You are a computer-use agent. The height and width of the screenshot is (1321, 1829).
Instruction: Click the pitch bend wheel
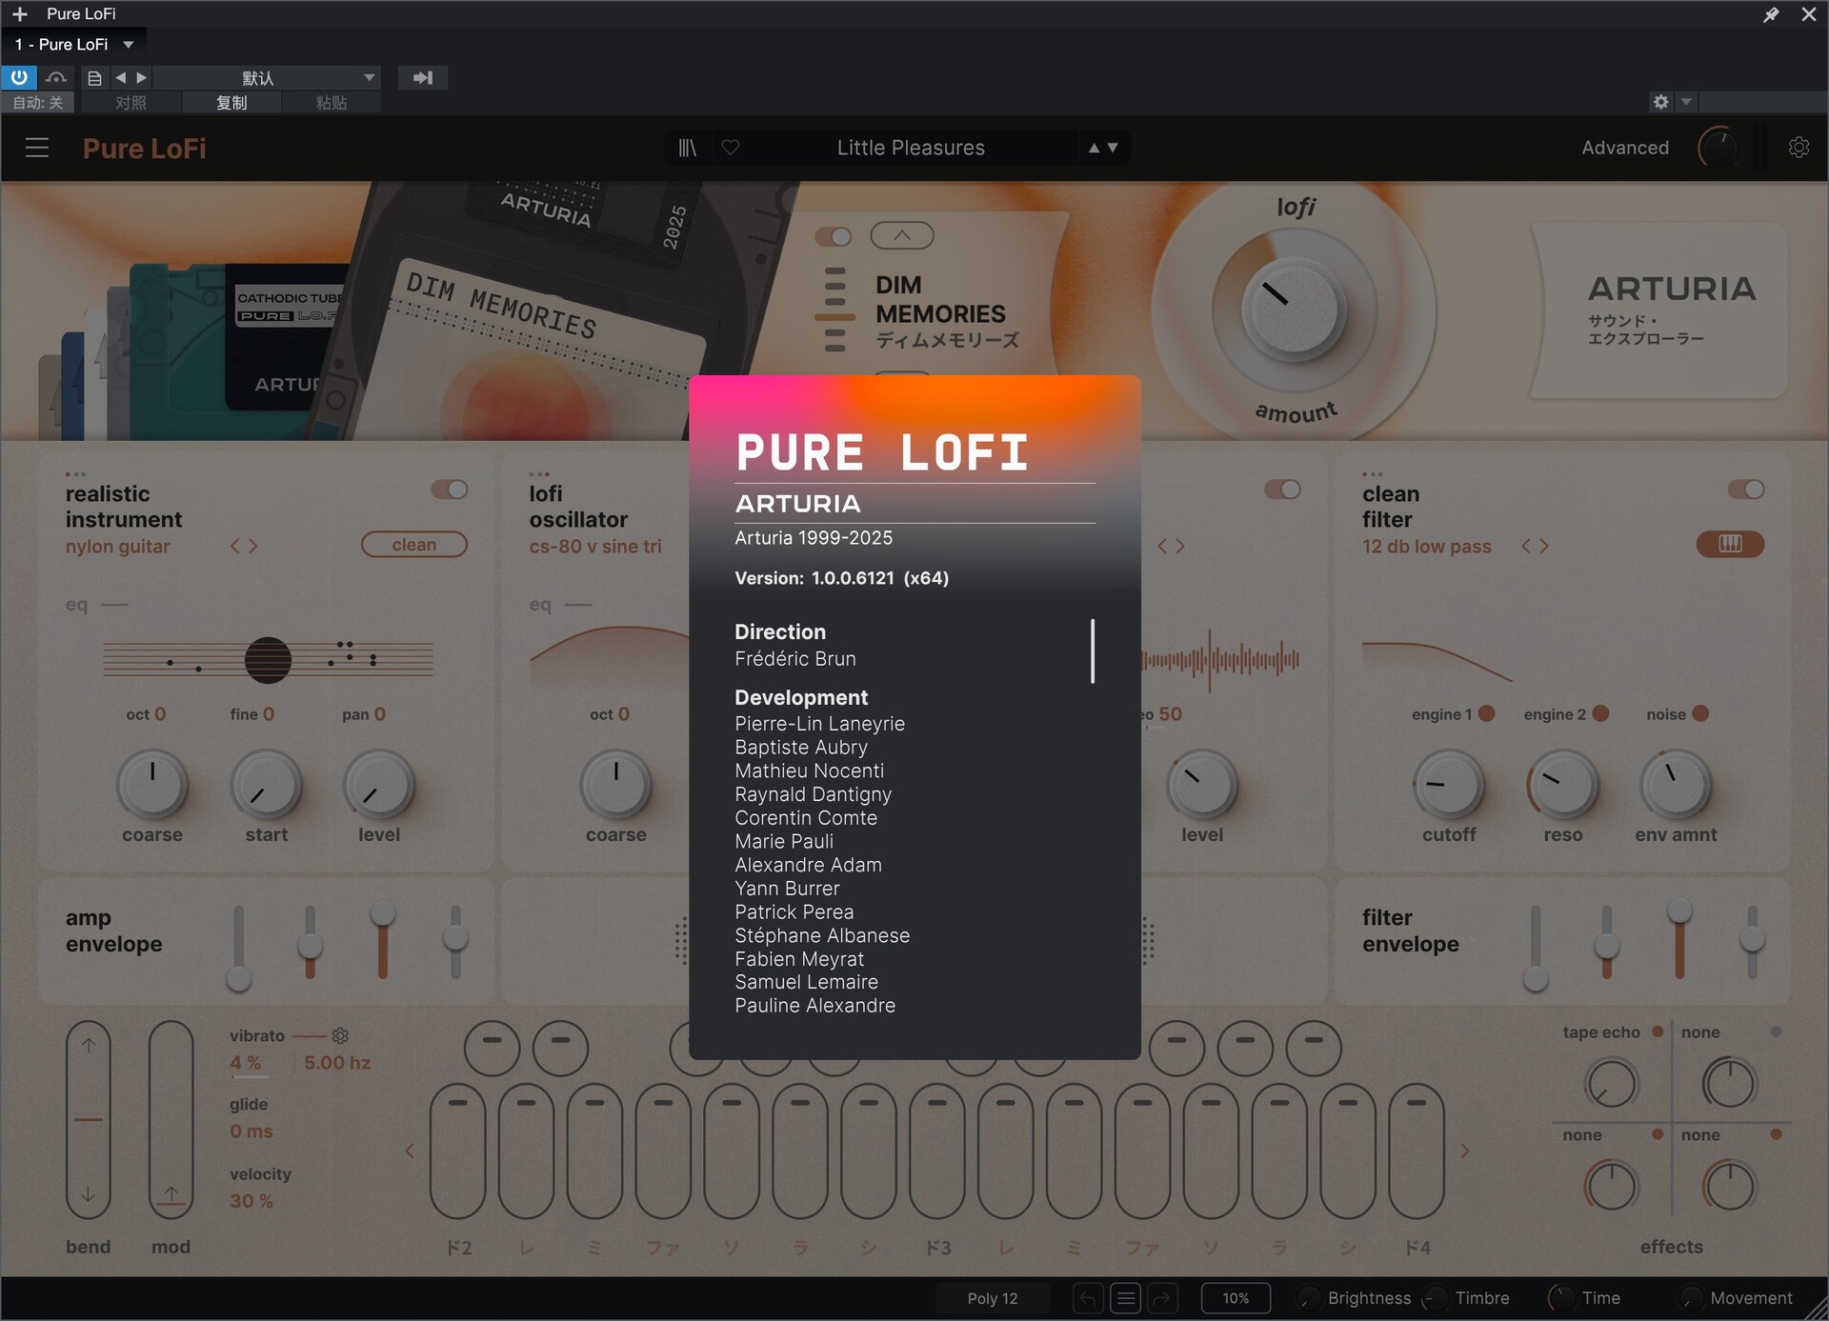[88, 1119]
